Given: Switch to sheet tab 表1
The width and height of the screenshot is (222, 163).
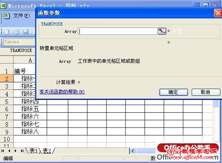Looking at the screenshot, I should 34,151.
